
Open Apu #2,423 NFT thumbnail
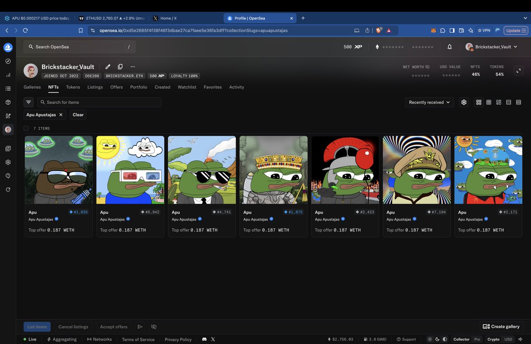[x=346, y=170]
